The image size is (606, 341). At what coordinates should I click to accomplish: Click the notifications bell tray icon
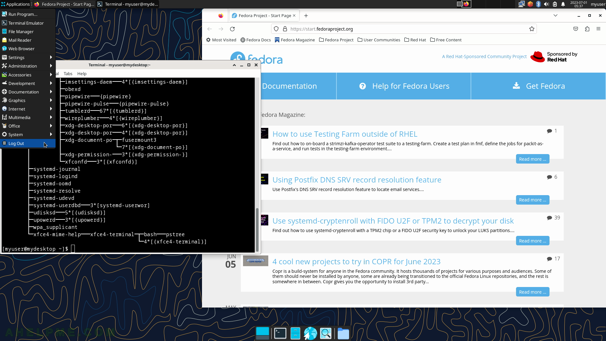point(563,4)
